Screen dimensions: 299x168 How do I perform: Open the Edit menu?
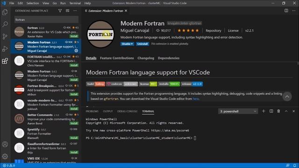[20, 3]
